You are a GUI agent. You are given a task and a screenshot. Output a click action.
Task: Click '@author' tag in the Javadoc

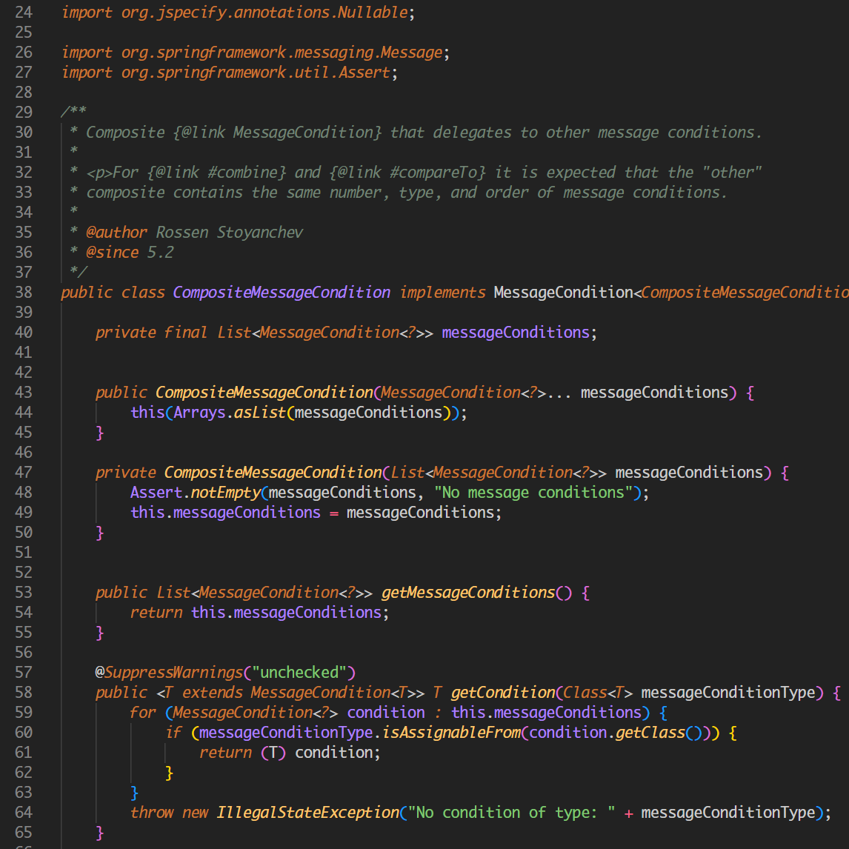116,233
